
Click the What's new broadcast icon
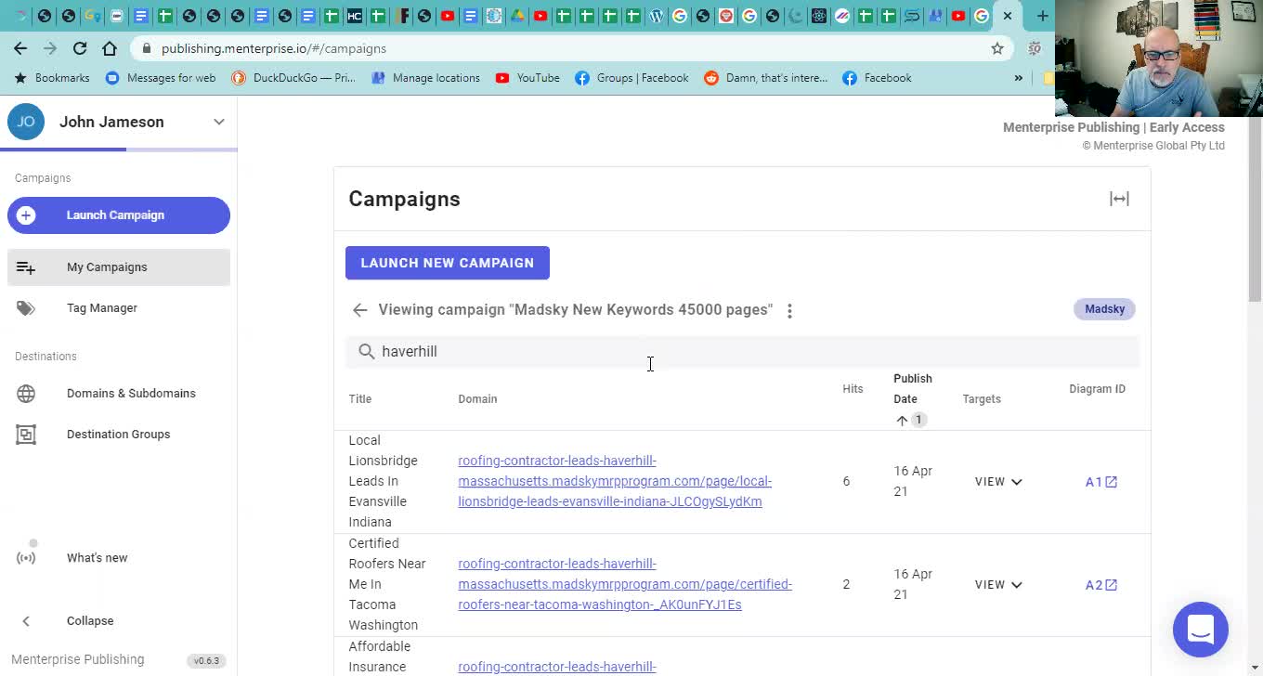click(x=26, y=558)
